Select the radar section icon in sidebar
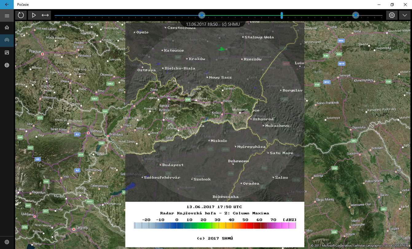 (x=7, y=40)
